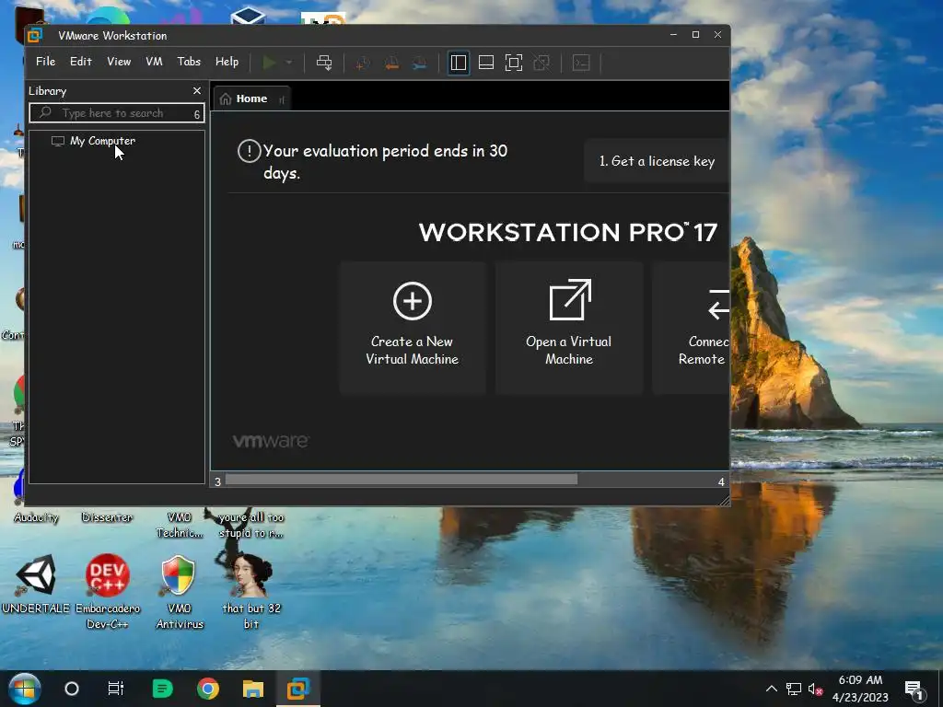Click the library search field
Viewport: 943px width, 707px height.
pos(117,113)
